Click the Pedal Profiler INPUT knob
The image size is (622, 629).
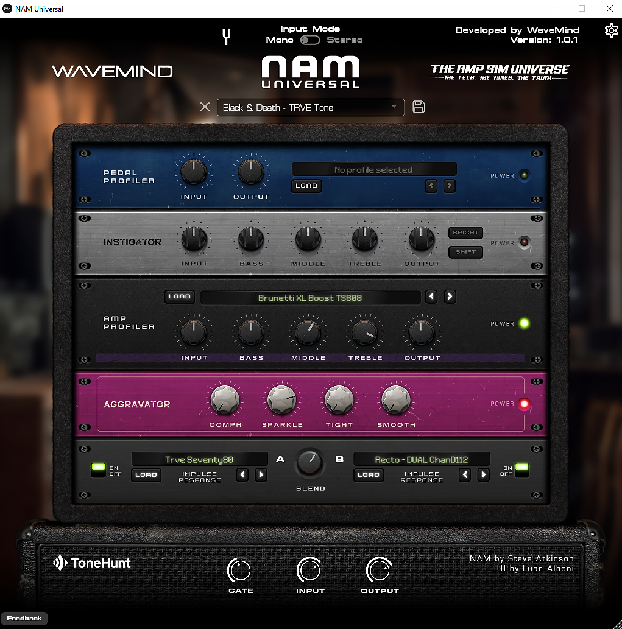point(193,172)
